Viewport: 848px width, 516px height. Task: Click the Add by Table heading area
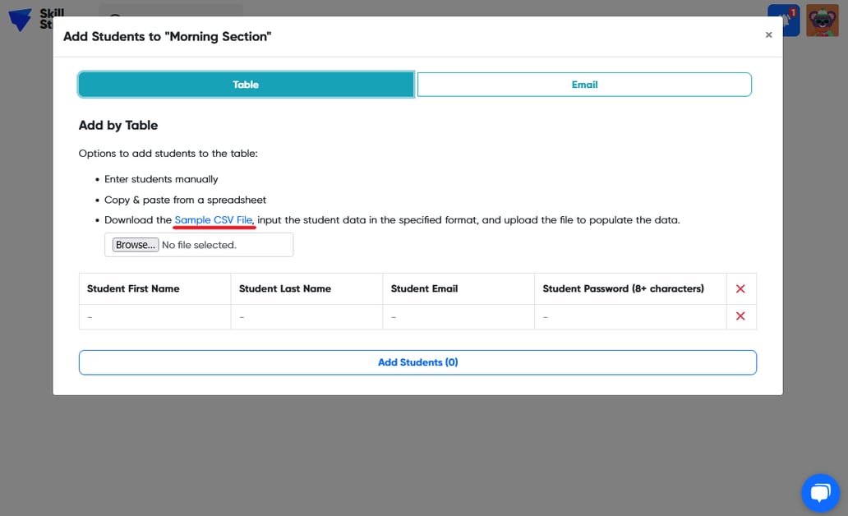118,125
